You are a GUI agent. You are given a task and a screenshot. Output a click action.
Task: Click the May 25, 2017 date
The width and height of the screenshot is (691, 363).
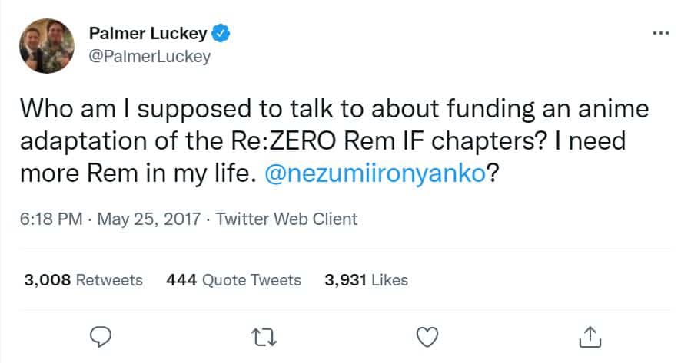coord(148,219)
